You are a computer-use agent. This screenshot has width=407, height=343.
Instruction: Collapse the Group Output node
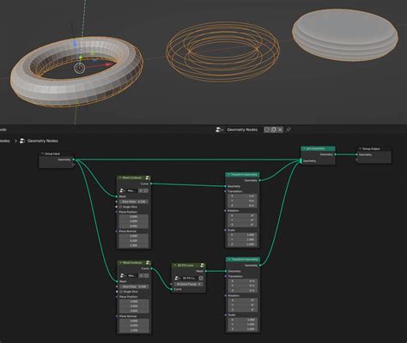360,148
